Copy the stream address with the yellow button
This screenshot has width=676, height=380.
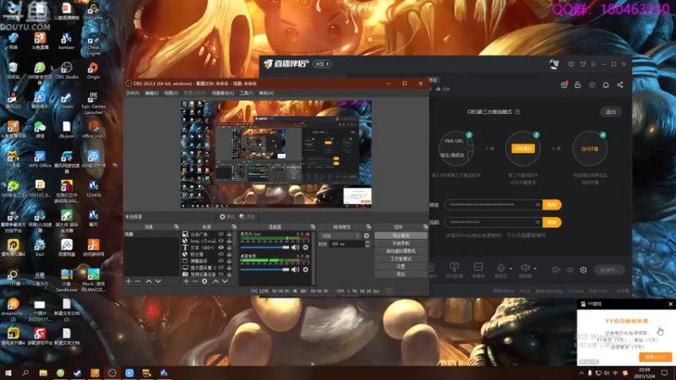point(552,204)
